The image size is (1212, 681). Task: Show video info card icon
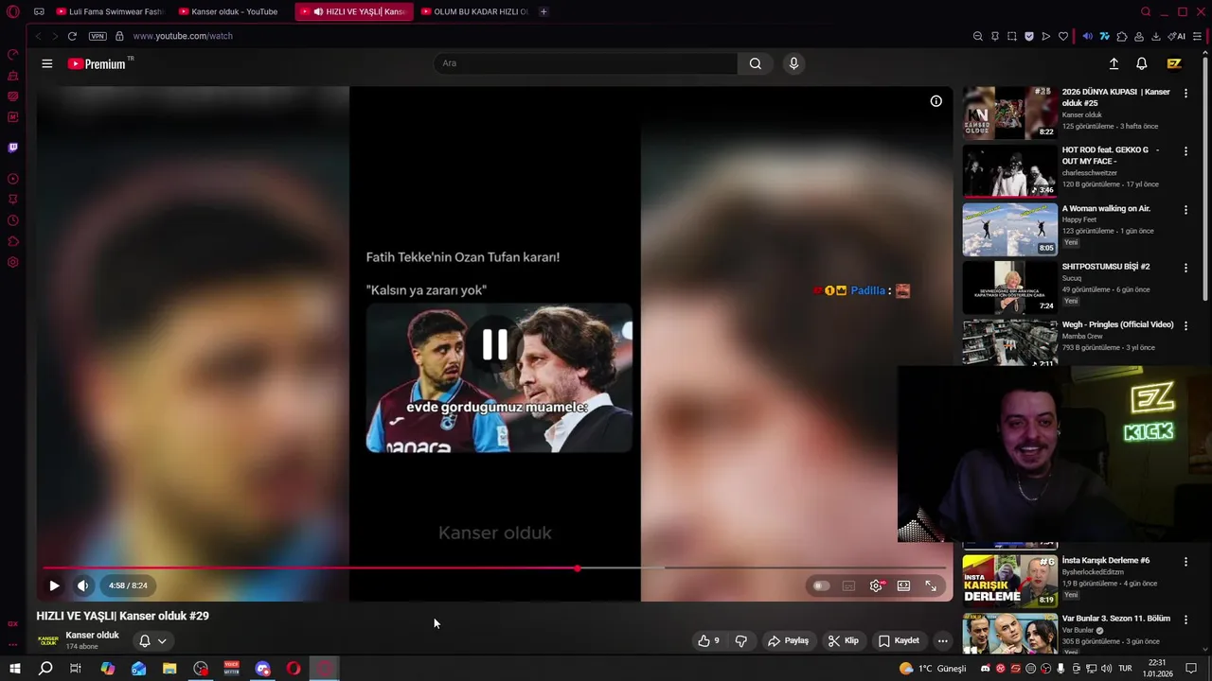click(936, 101)
